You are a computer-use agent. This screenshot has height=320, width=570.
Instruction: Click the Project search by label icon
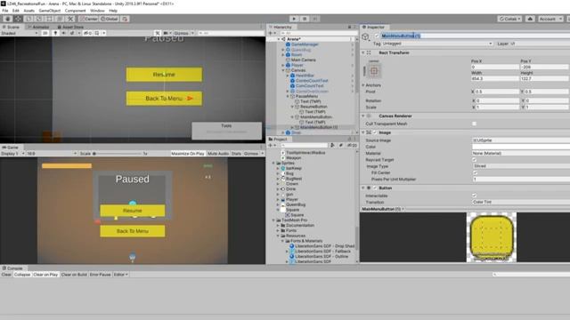pyautogui.click(x=340, y=145)
